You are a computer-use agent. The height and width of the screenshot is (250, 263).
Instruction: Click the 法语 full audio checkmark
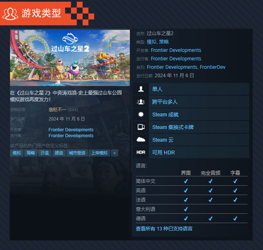pos(210,200)
